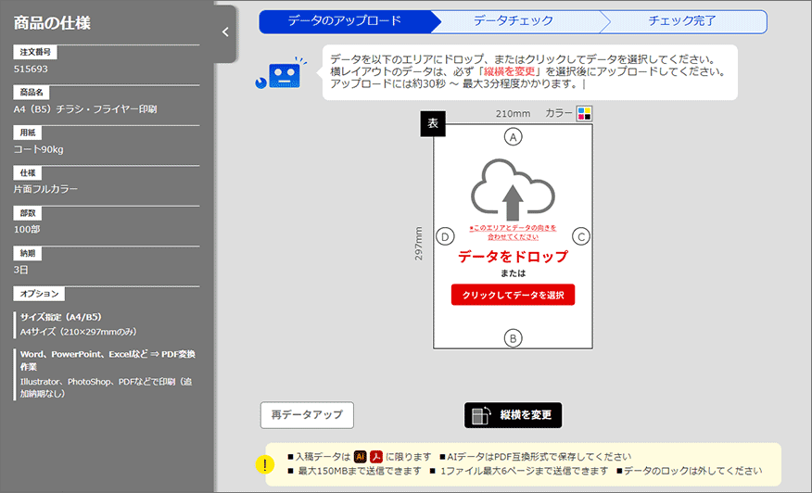Image resolution: width=812 pixels, height=493 pixels.
Task: Click the クリックしてデータを選択 button
Action: click(513, 295)
